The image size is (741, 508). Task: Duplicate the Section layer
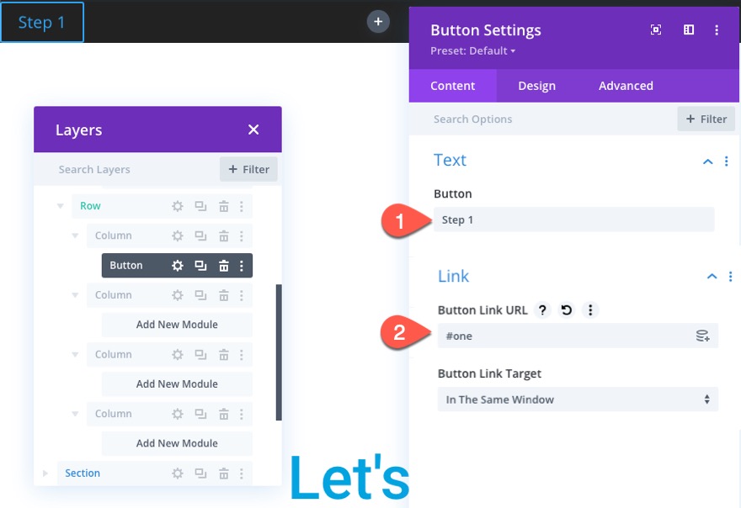pyautogui.click(x=200, y=473)
